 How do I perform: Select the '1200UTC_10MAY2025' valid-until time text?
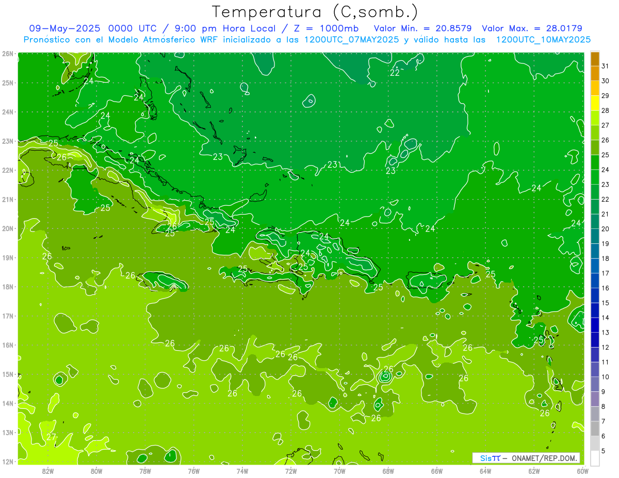click(544, 40)
